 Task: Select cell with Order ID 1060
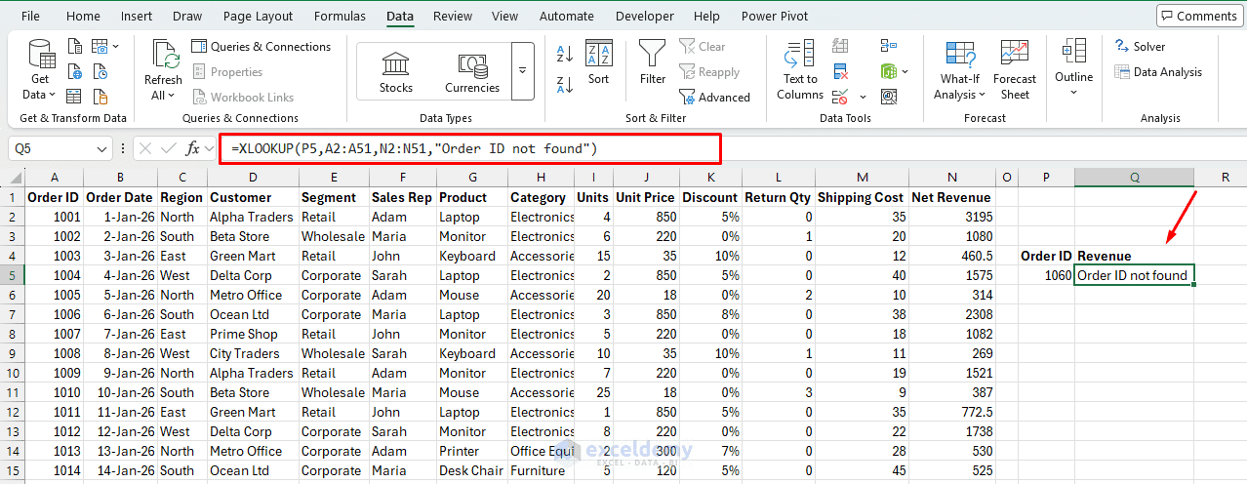point(1046,275)
